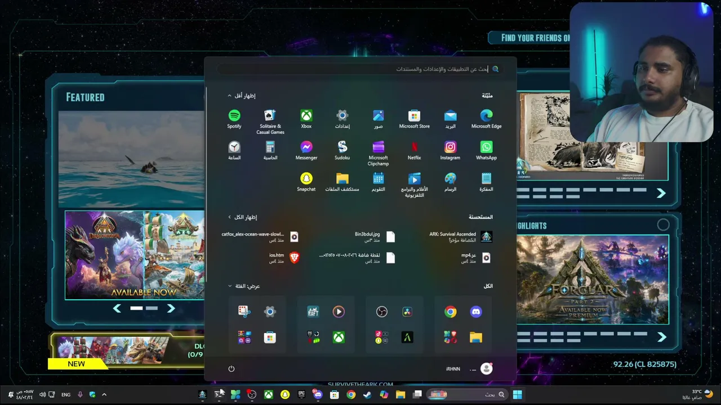Go to previous Featured slide arrow
The width and height of the screenshot is (721, 405).
[117, 308]
